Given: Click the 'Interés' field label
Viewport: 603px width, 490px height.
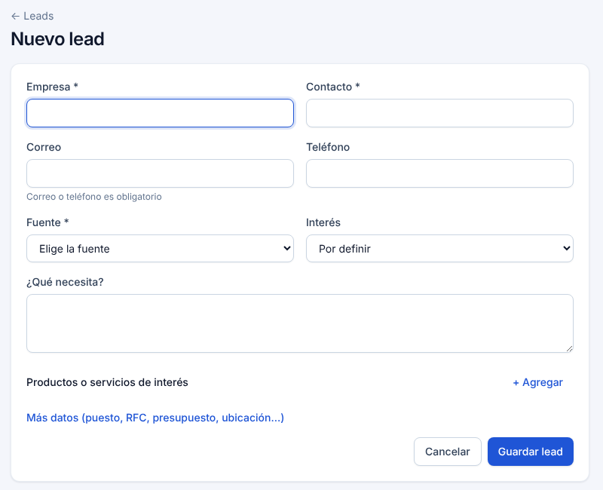Looking at the screenshot, I should [323, 222].
